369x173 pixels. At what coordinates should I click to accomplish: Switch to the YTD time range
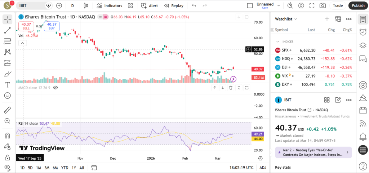65,168
